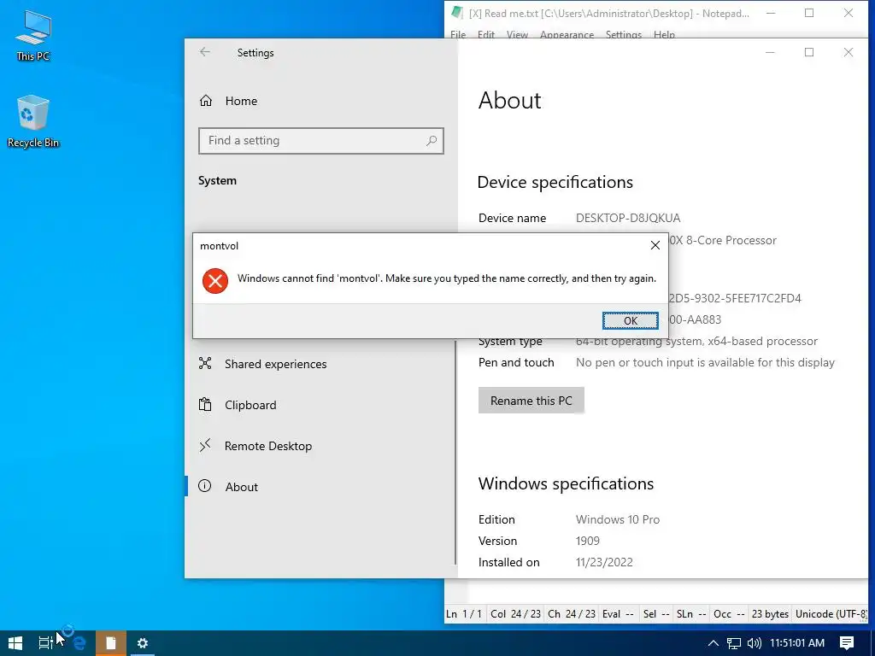The image size is (875, 656).
Task: Click the red error icon in dialog
Action: [x=215, y=280]
